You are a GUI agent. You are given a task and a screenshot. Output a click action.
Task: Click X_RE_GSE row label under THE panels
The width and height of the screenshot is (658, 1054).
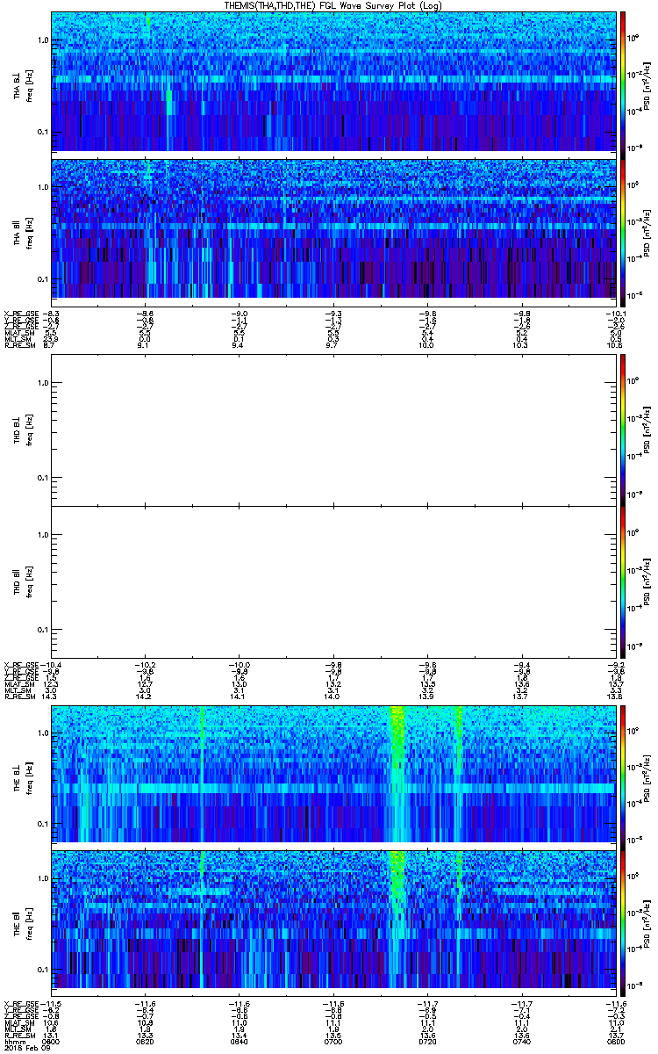pyautogui.click(x=21, y=1003)
